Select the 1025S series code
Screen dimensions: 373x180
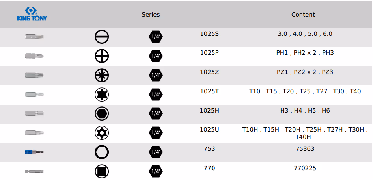tap(209, 34)
